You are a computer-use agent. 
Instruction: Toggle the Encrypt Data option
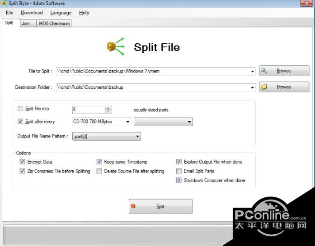[22, 162]
